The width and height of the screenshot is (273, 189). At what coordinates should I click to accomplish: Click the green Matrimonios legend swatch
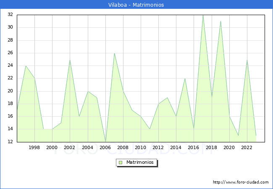pos(121,162)
